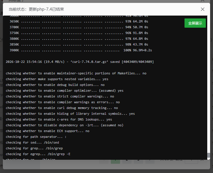Click the curl-7.74.0.tar.gz saved log line

(x=80, y=62)
